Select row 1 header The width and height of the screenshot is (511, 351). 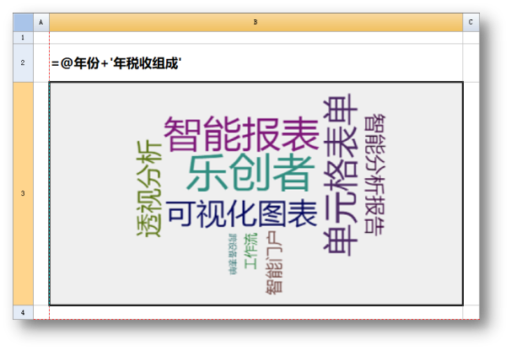[x=23, y=38]
